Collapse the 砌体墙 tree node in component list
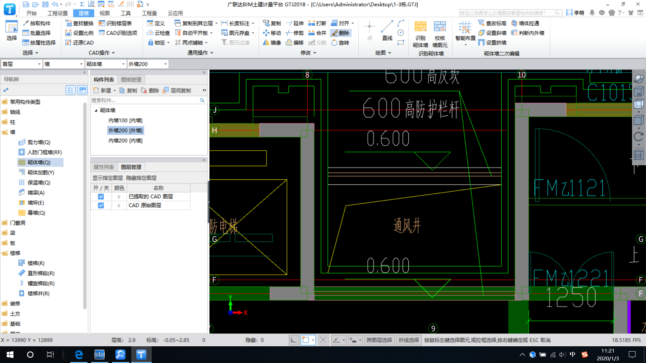The image size is (646, 363). (x=96, y=110)
